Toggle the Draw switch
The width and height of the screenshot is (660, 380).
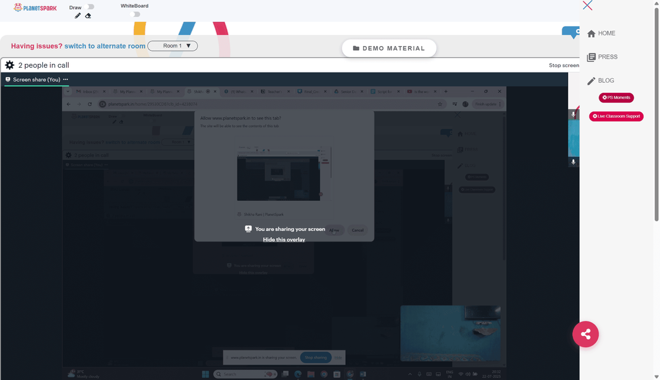pos(89,7)
